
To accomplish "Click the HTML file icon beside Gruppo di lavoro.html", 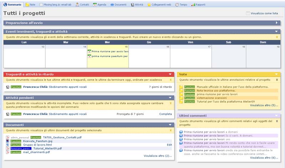I will [8, 145].
